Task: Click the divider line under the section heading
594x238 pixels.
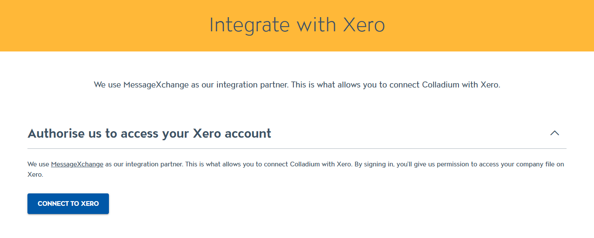Action: (x=297, y=148)
